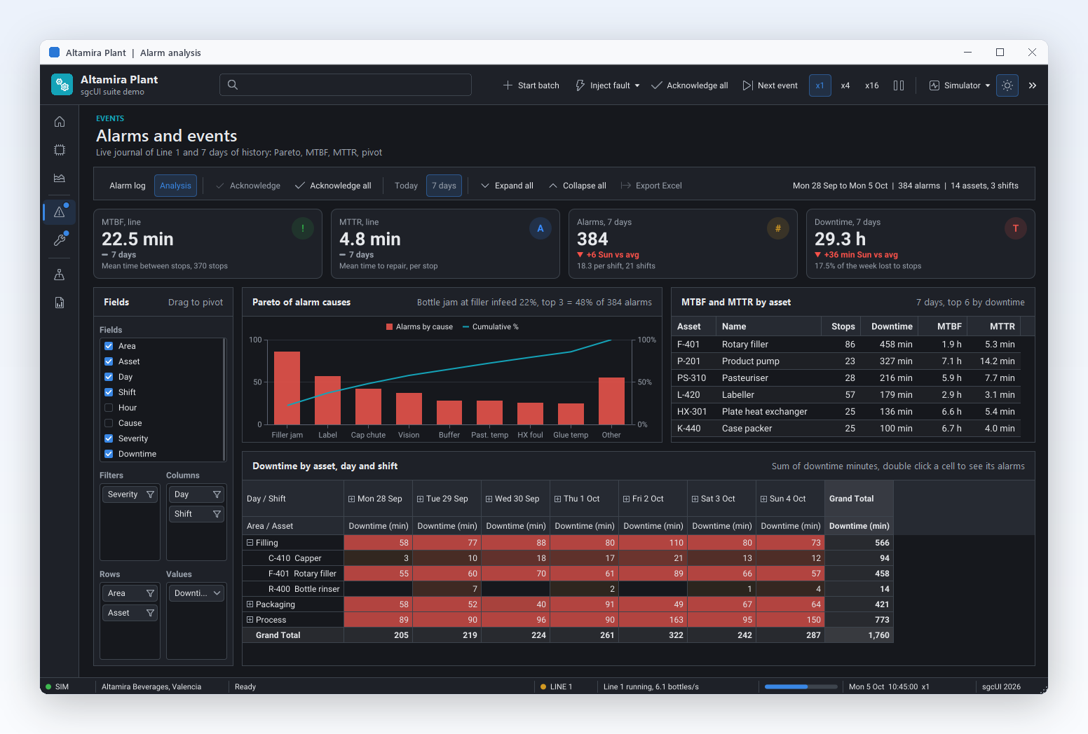The image size is (1088, 734).
Task: Click the funnel icon on the Day chip
Action: [217, 494]
